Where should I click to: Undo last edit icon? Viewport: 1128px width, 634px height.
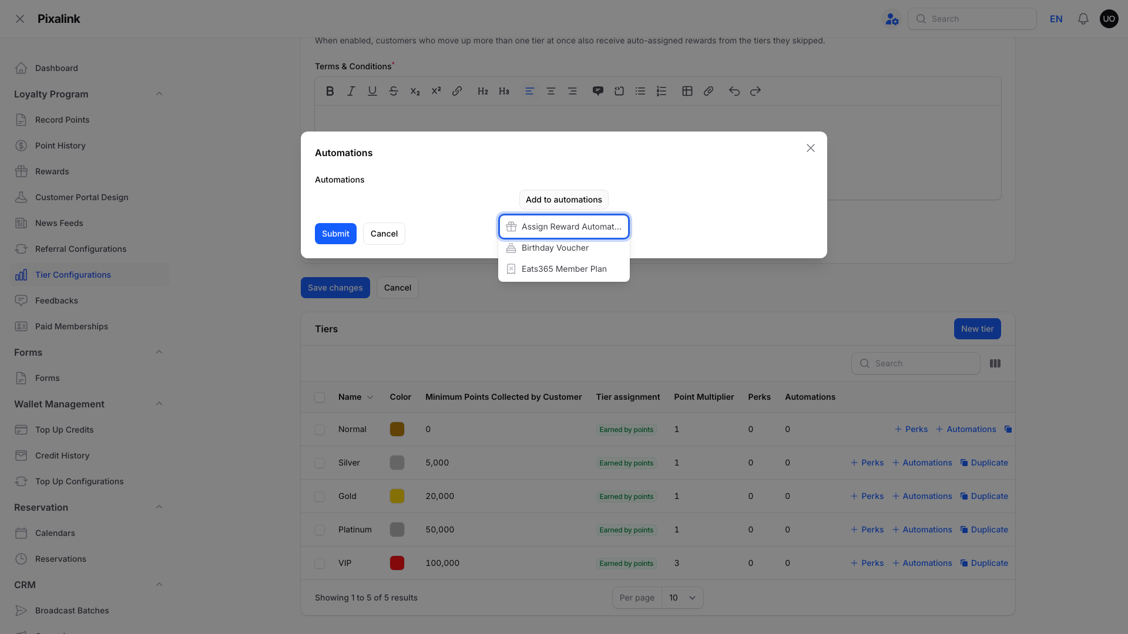point(734,91)
